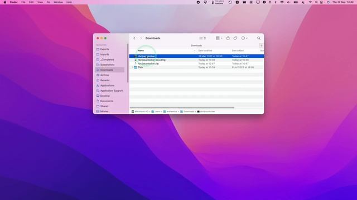This screenshot has height=200, width=357.
Task: Open the View menu
Action: pyautogui.click(x=40, y=2)
